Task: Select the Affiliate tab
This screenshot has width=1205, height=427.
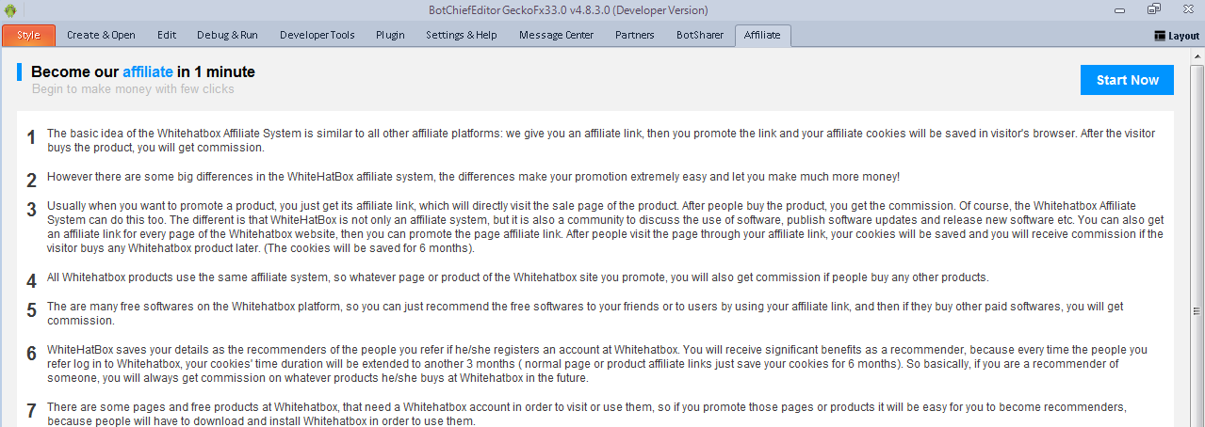Action: [x=762, y=35]
